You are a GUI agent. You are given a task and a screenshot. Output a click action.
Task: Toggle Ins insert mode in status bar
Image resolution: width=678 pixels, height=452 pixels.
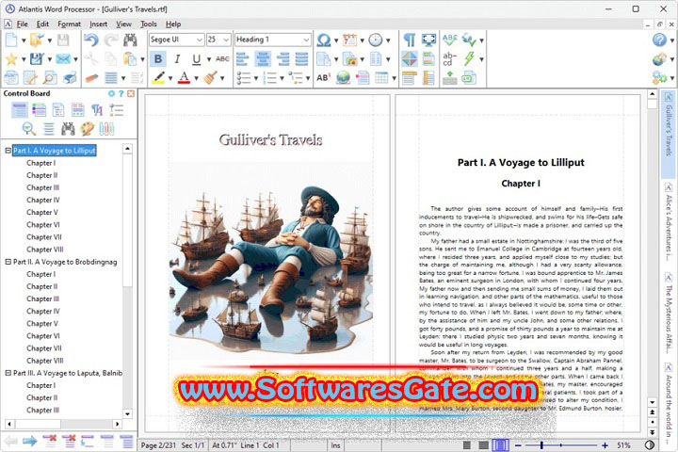(335, 445)
